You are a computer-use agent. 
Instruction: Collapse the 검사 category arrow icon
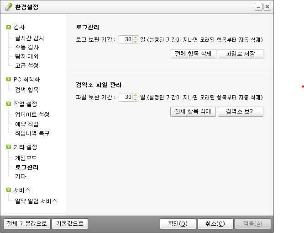[x=9, y=27]
